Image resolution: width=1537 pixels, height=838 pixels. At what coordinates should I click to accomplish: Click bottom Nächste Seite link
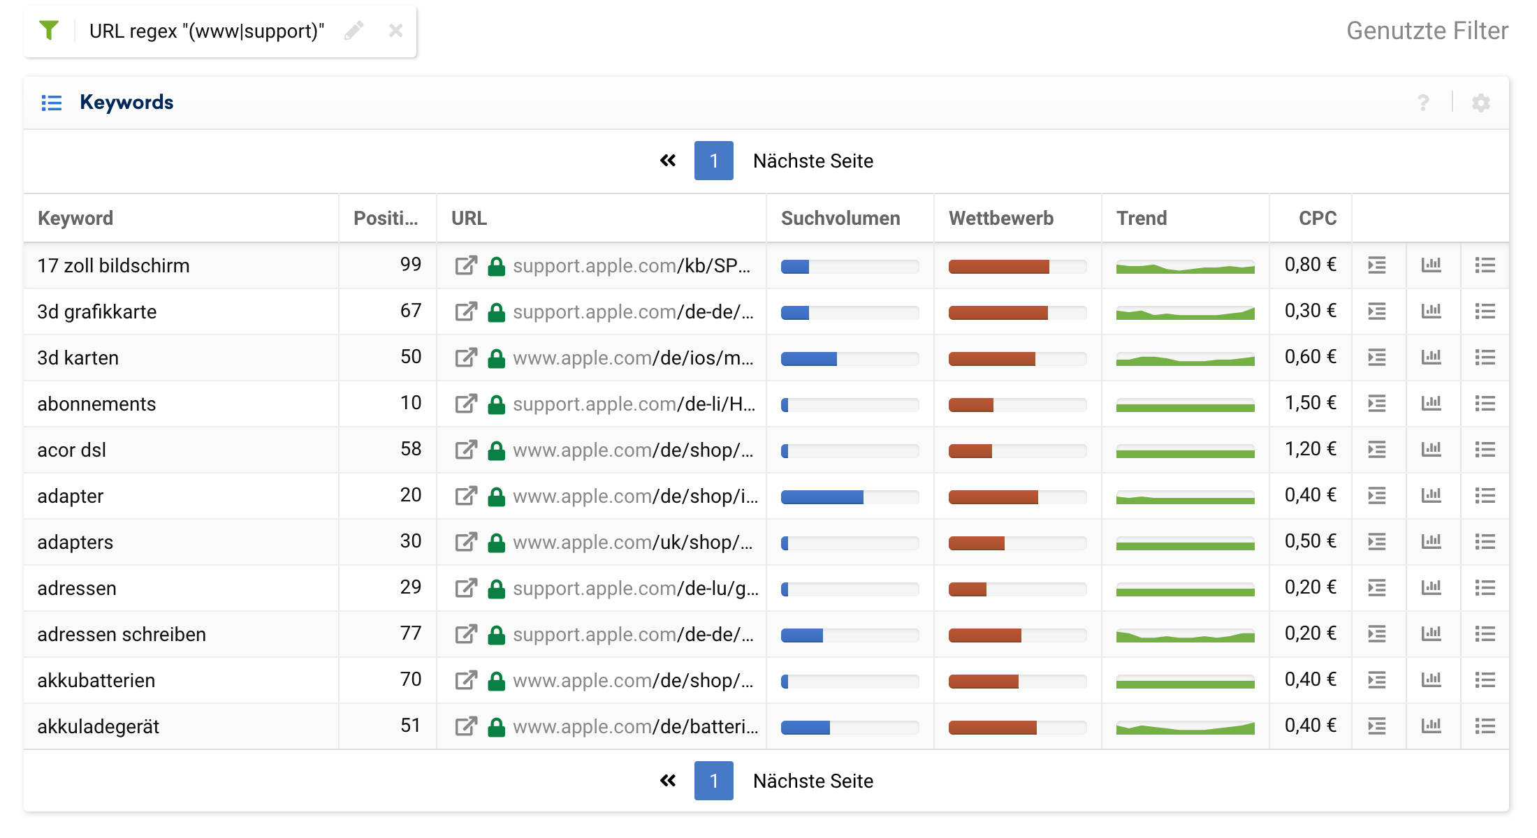813,781
